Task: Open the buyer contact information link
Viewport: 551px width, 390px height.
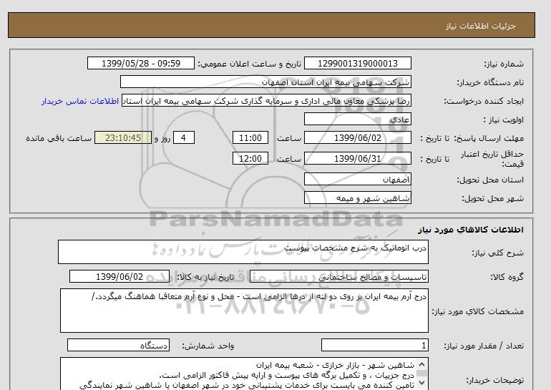Action: [x=80, y=101]
